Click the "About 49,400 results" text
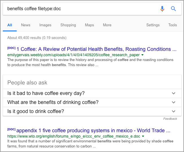The height and width of the screenshot is (152, 184). [37, 38]
